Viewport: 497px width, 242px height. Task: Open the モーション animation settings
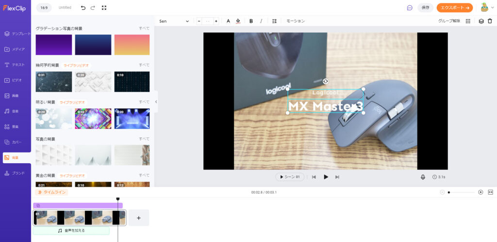pos(296,21)
